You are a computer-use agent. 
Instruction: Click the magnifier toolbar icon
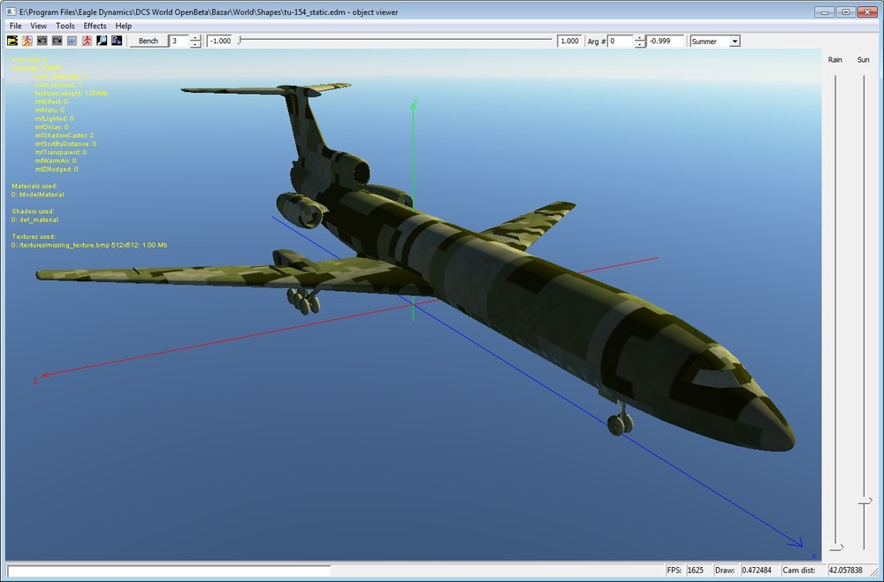click(x=102, y=41)
